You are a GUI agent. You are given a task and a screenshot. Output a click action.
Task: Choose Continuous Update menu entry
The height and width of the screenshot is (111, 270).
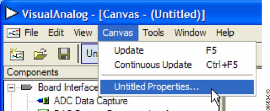pyautogui.click(x=177, y=65)
